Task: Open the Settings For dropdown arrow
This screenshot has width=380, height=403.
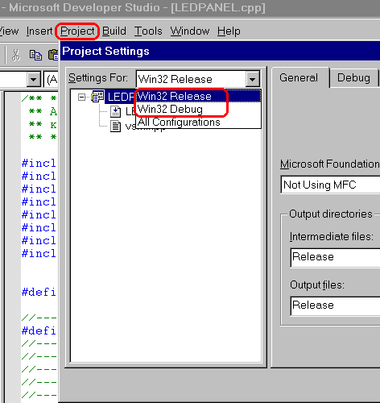Action: (252, 79)
